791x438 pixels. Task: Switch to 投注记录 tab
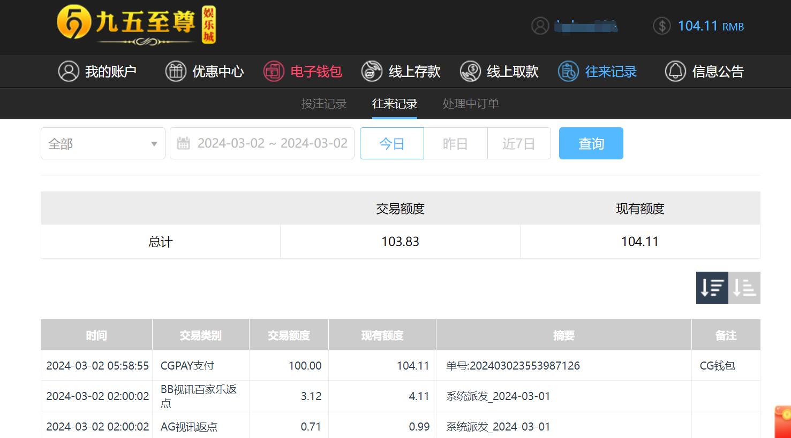[324, 104]
